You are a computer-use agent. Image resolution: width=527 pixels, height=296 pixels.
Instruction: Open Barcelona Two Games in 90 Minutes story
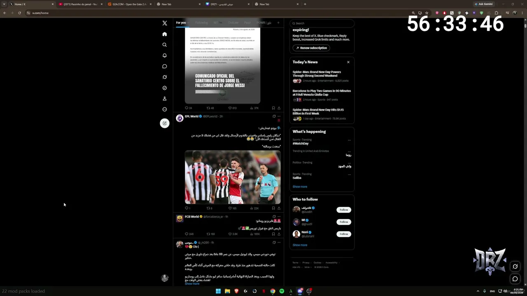point(322,96)
